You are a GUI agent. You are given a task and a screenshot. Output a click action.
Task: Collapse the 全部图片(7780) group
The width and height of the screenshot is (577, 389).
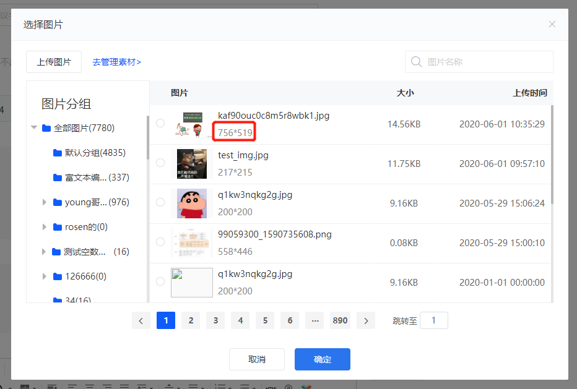(34, 127)
